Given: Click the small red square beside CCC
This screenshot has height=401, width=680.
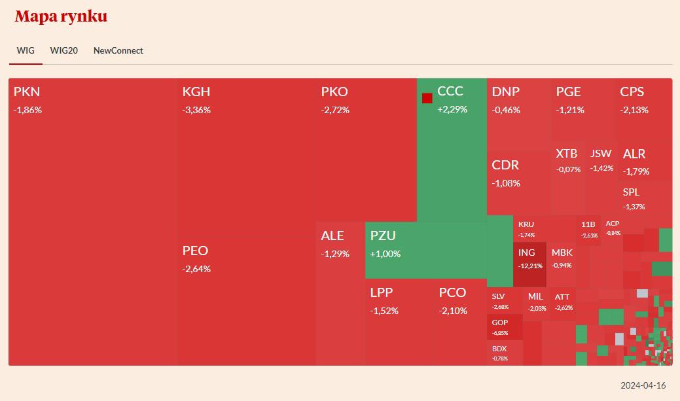Looking at the screenshot, I should [427, 98].
